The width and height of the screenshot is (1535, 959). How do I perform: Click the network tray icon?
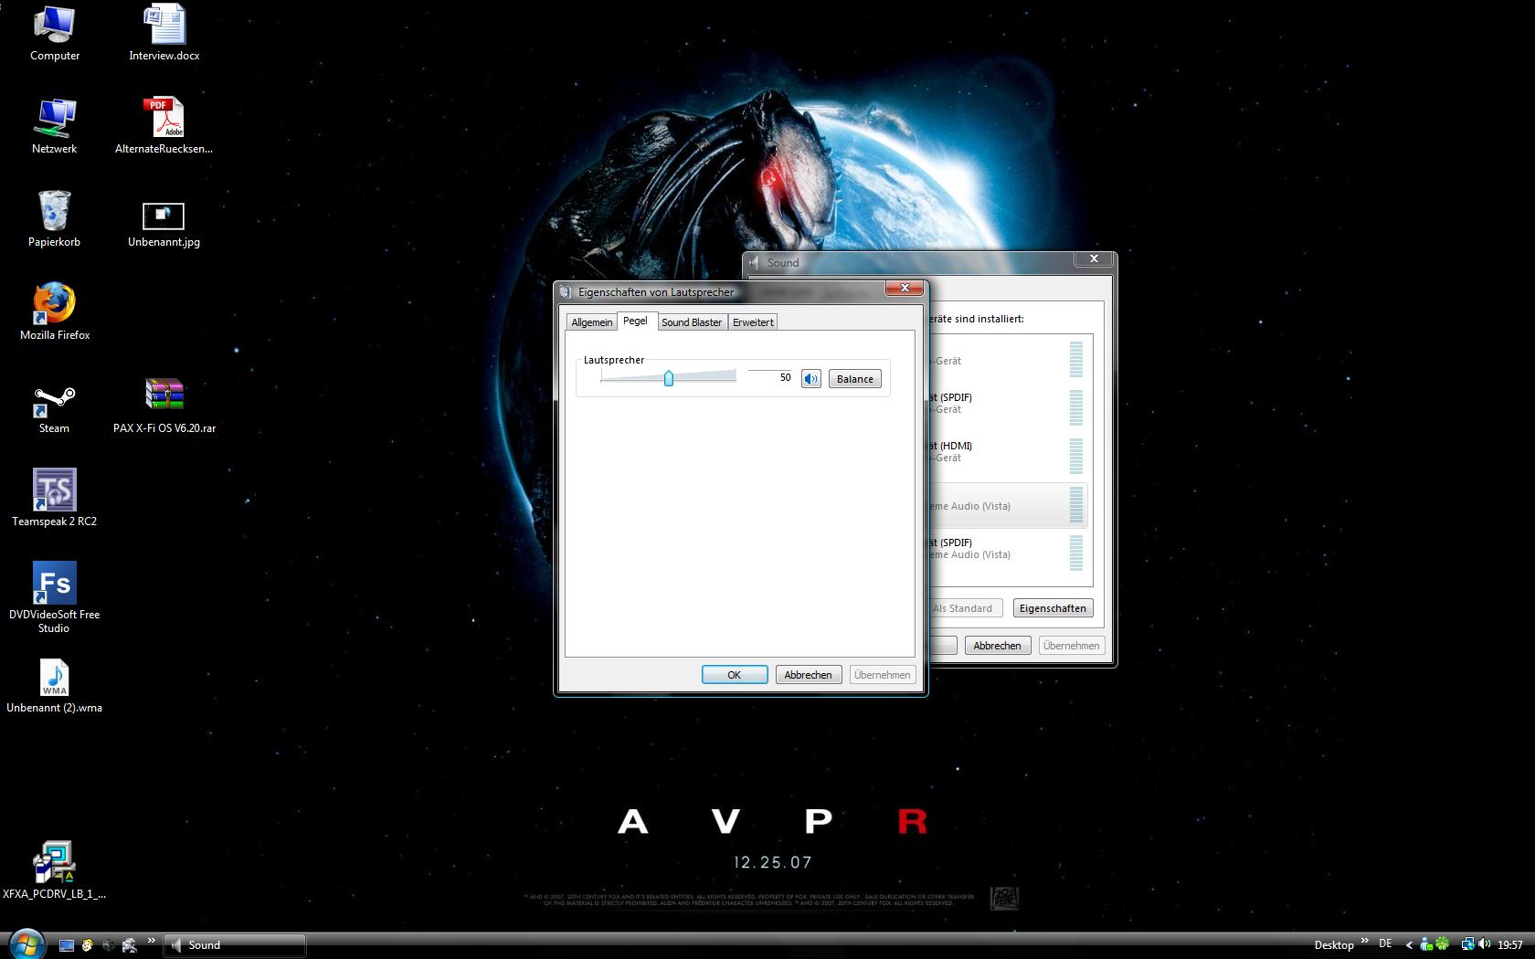tap(1467, 944)
